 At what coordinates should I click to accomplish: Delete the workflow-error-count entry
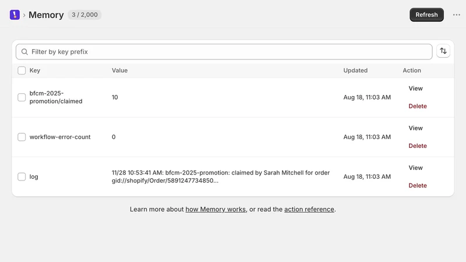(x=418, y=146)
